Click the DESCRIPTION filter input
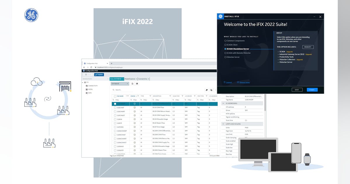This screenshot has width=350, height=184. [x=162, y=100]
